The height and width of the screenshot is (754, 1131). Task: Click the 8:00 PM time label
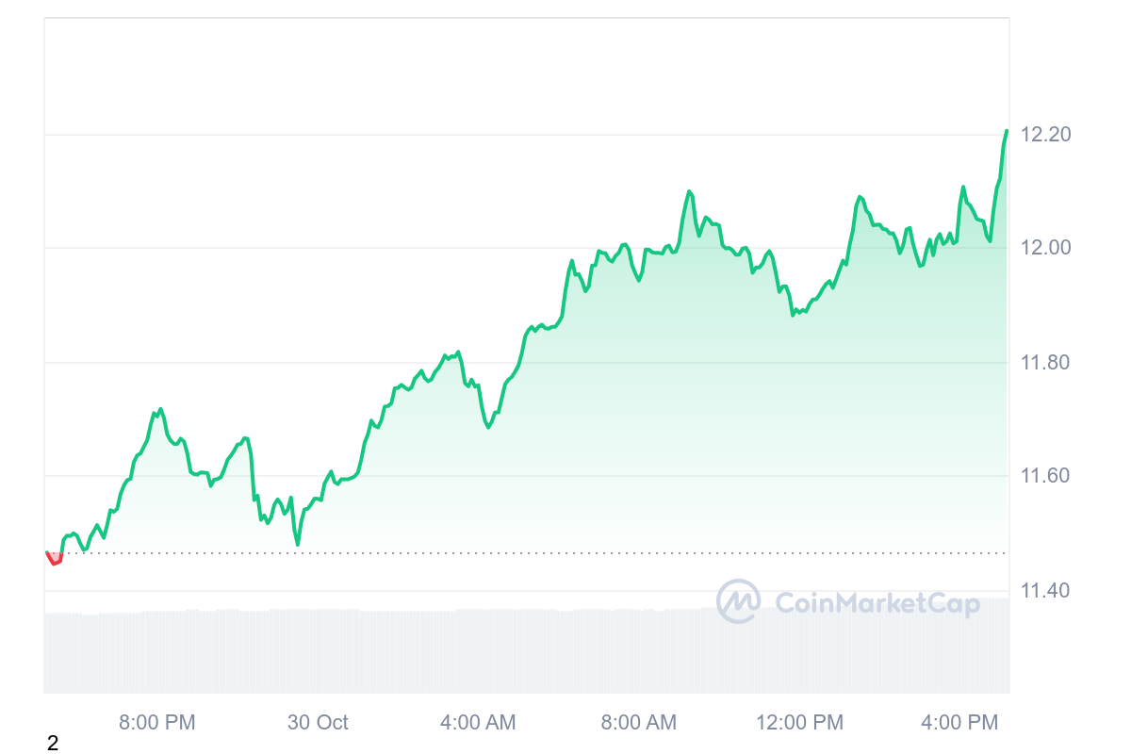coord(156,723)
